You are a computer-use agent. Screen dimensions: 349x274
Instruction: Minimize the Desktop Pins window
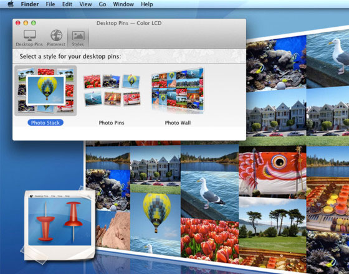26,23
